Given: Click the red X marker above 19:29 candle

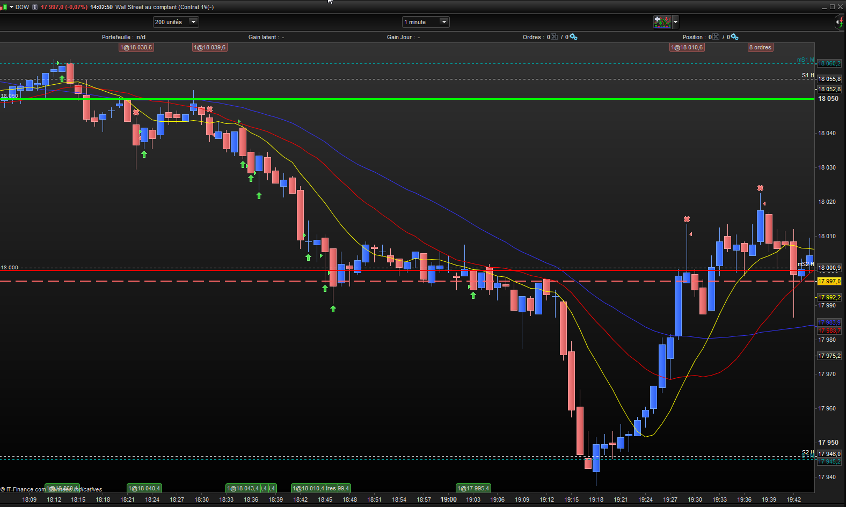Looking at the screenshot, I should pos(687,219).
